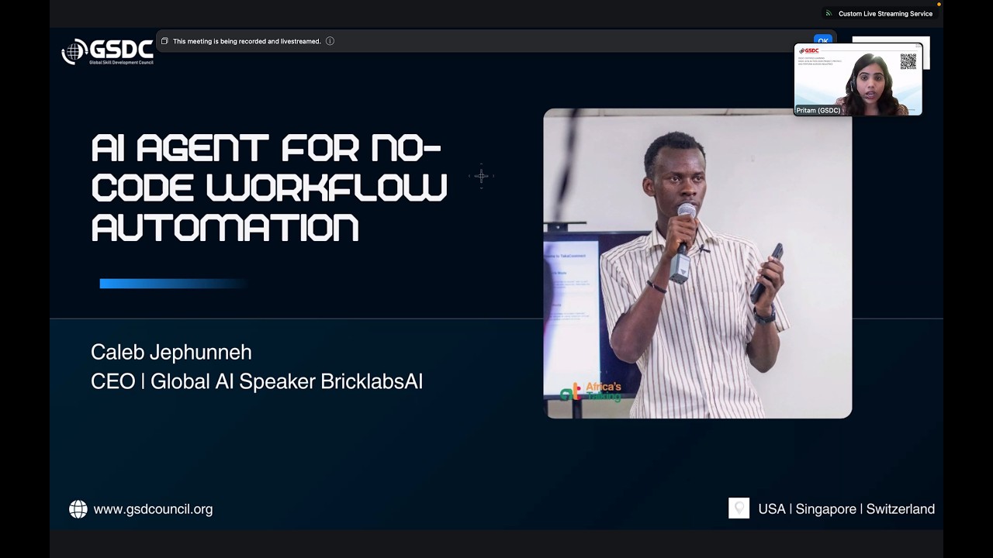Click the QR code in Pritam's video
Image resolution: width=993 pixels, height=558 pixels.
908,62
